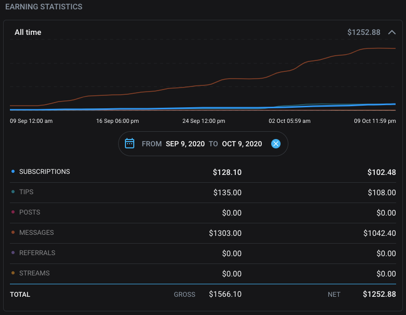Toggle the Subscriptions blue legend dot

[x=13, y=171]
